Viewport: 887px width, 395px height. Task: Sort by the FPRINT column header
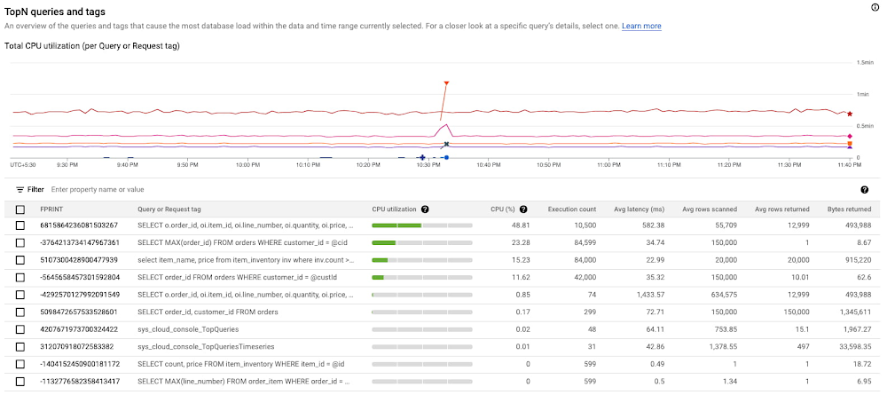pos(51,209)
